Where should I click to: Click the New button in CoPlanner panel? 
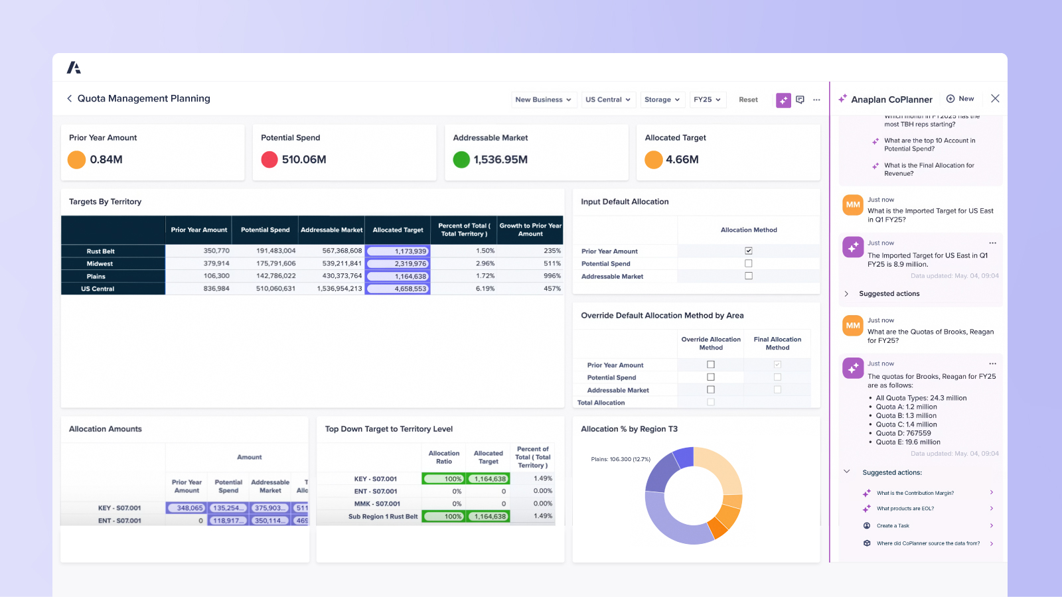(x=960, y=98)
